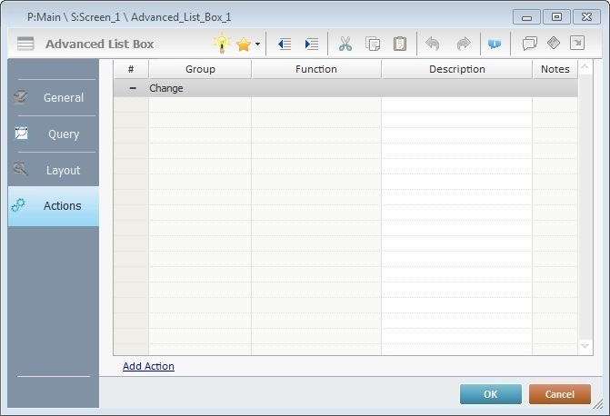Click the scissors cut icon

click(345, 44)
